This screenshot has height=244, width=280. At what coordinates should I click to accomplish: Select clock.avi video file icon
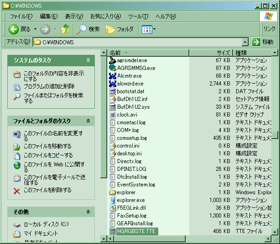click(x=113, y=115)
